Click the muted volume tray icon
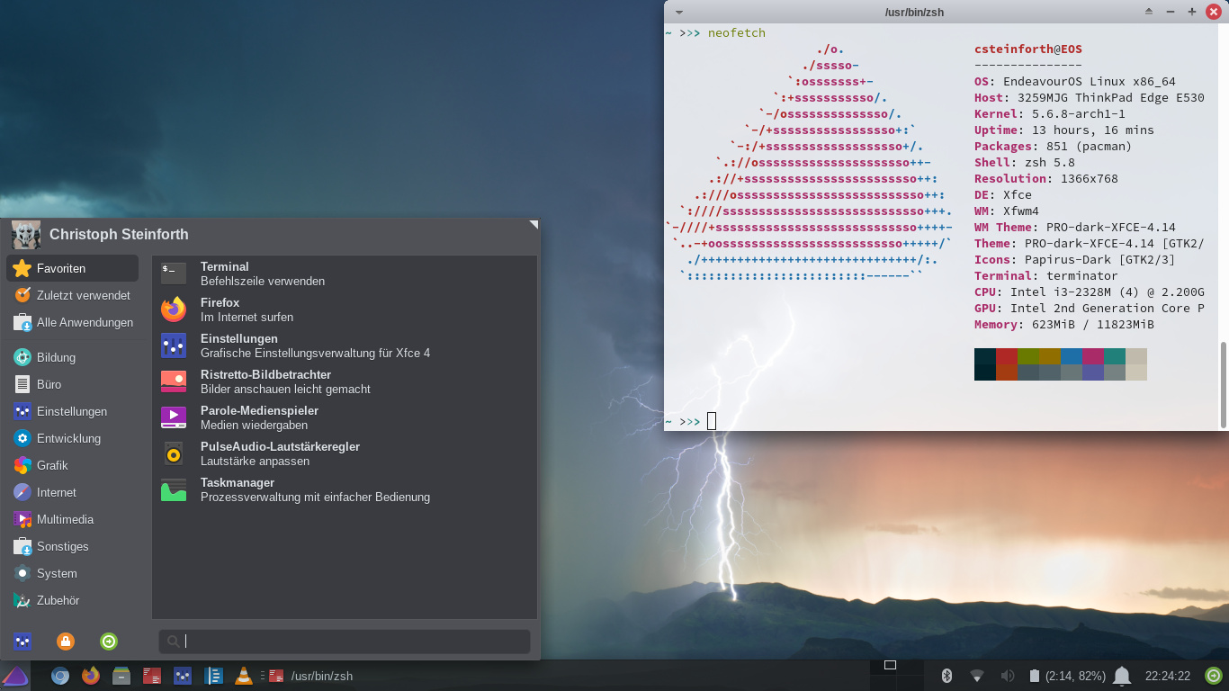This screenshot has width=1229, height=691. [1008, 676]
